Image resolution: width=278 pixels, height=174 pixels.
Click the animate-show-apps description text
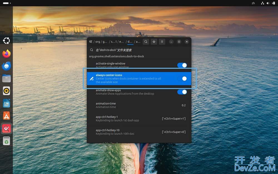click(x=125, y=94)
